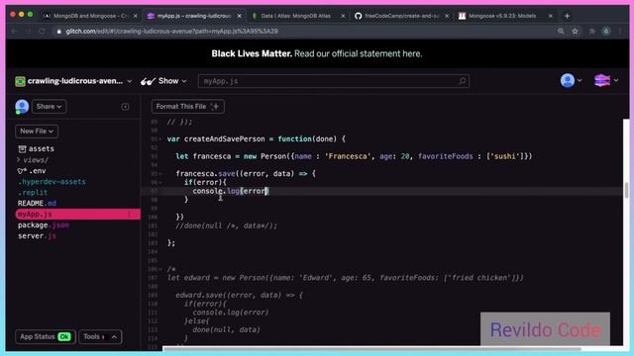This screenshot has width=634, height=356.
Task: Fold the if(error) block
Action: pyautogui.click(x=160, y=182)
